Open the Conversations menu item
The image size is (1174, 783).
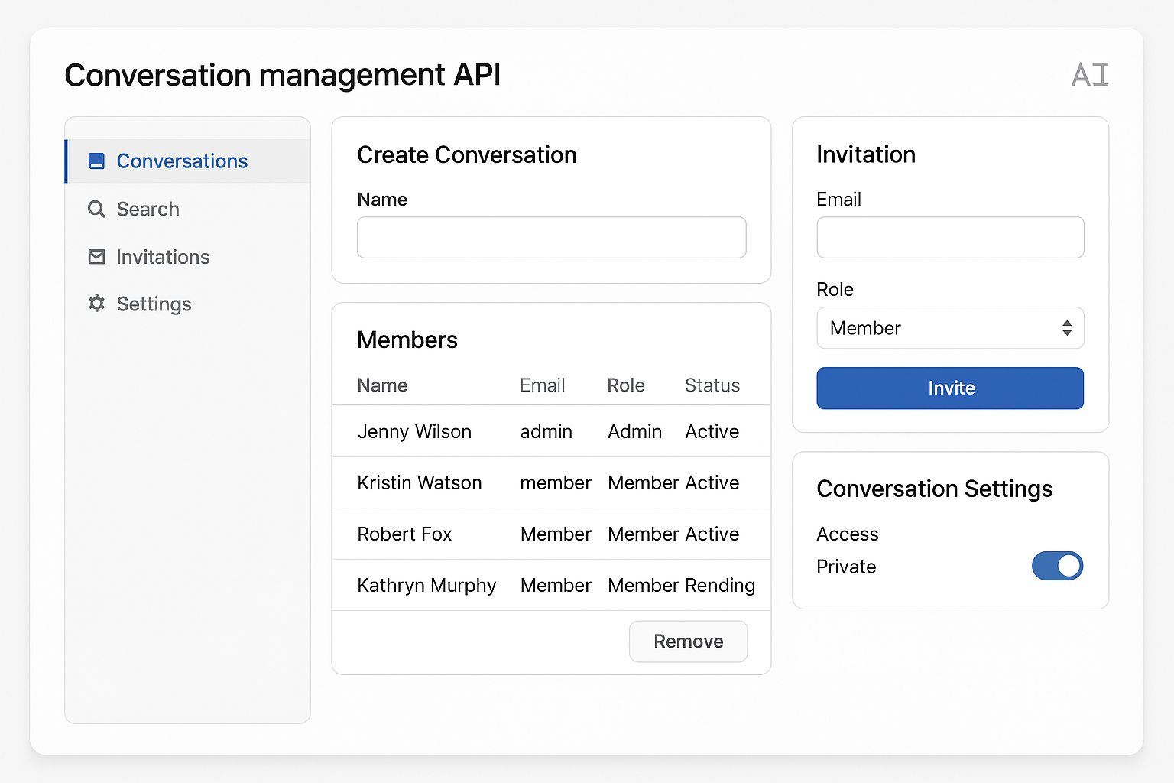coord(182,161)
